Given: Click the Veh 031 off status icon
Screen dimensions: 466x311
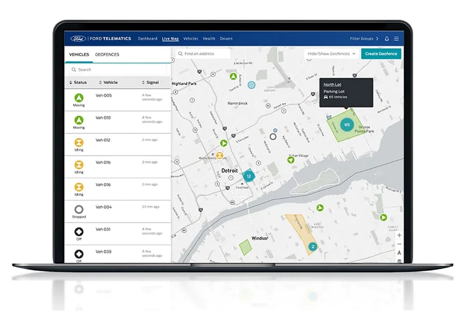Looking at the screenshot, I should (79, 231).
